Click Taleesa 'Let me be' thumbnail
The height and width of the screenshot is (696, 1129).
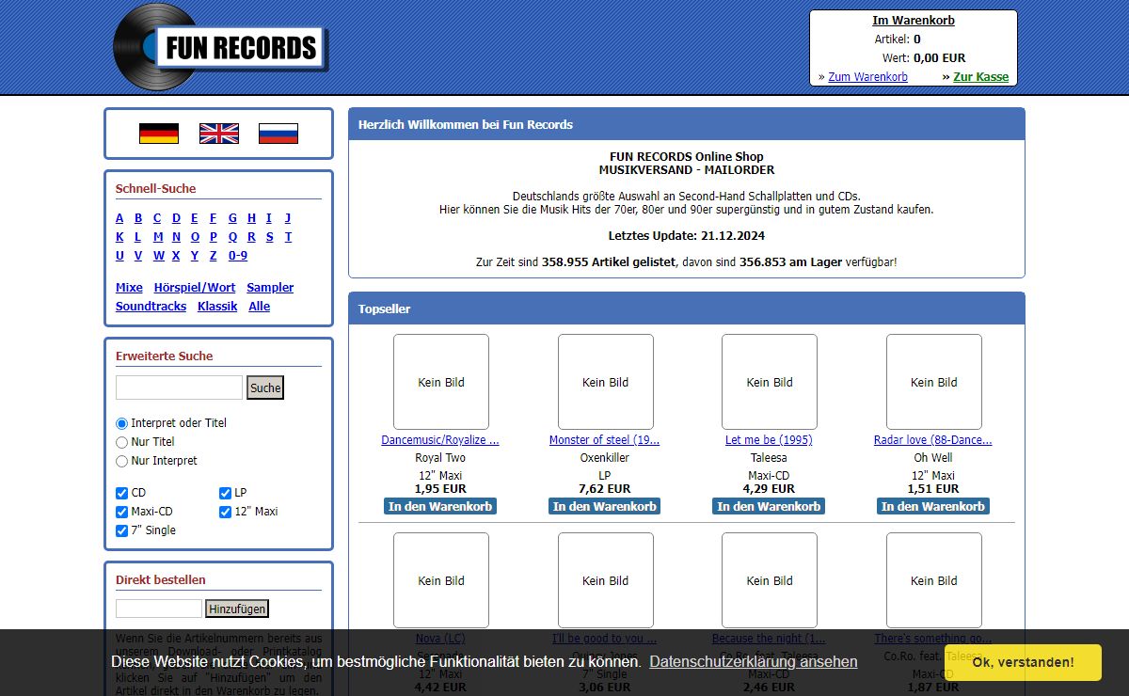[770, 382]
